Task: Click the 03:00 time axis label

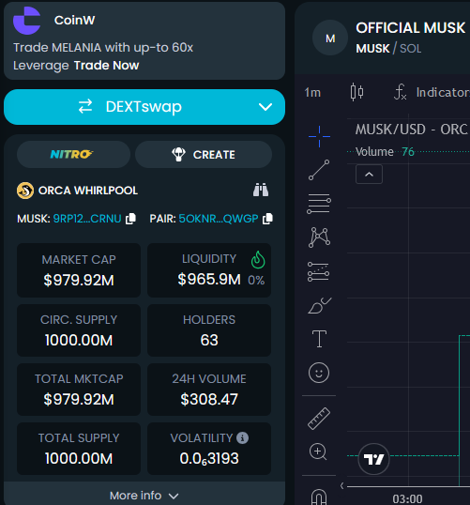Action: click(407, 498)
